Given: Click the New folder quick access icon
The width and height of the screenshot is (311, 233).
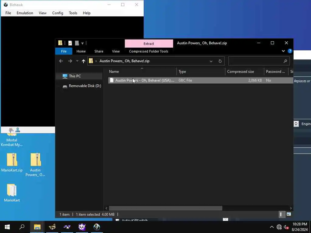Looking at the screenshot, I should click(77, 43).
